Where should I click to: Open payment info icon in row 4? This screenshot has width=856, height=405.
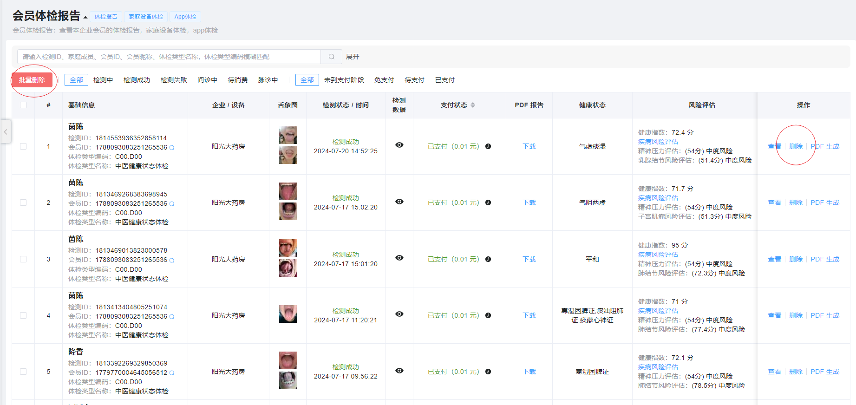[488, 315]
